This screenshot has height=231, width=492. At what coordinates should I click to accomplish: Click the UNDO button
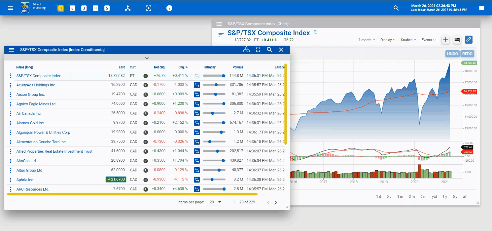[x=452, y=54]
